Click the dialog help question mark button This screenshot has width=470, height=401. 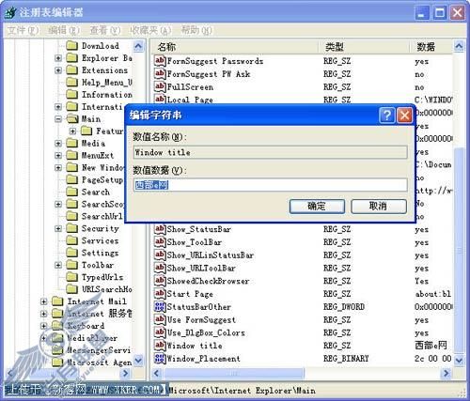tap(387, 116)
